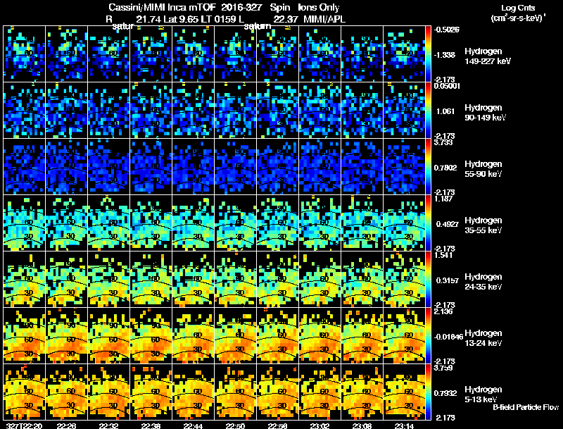This screenshot has width=563, height=429.
Task: Click the '-1.338' colorbar midpoint value
Action: point(445,55)
